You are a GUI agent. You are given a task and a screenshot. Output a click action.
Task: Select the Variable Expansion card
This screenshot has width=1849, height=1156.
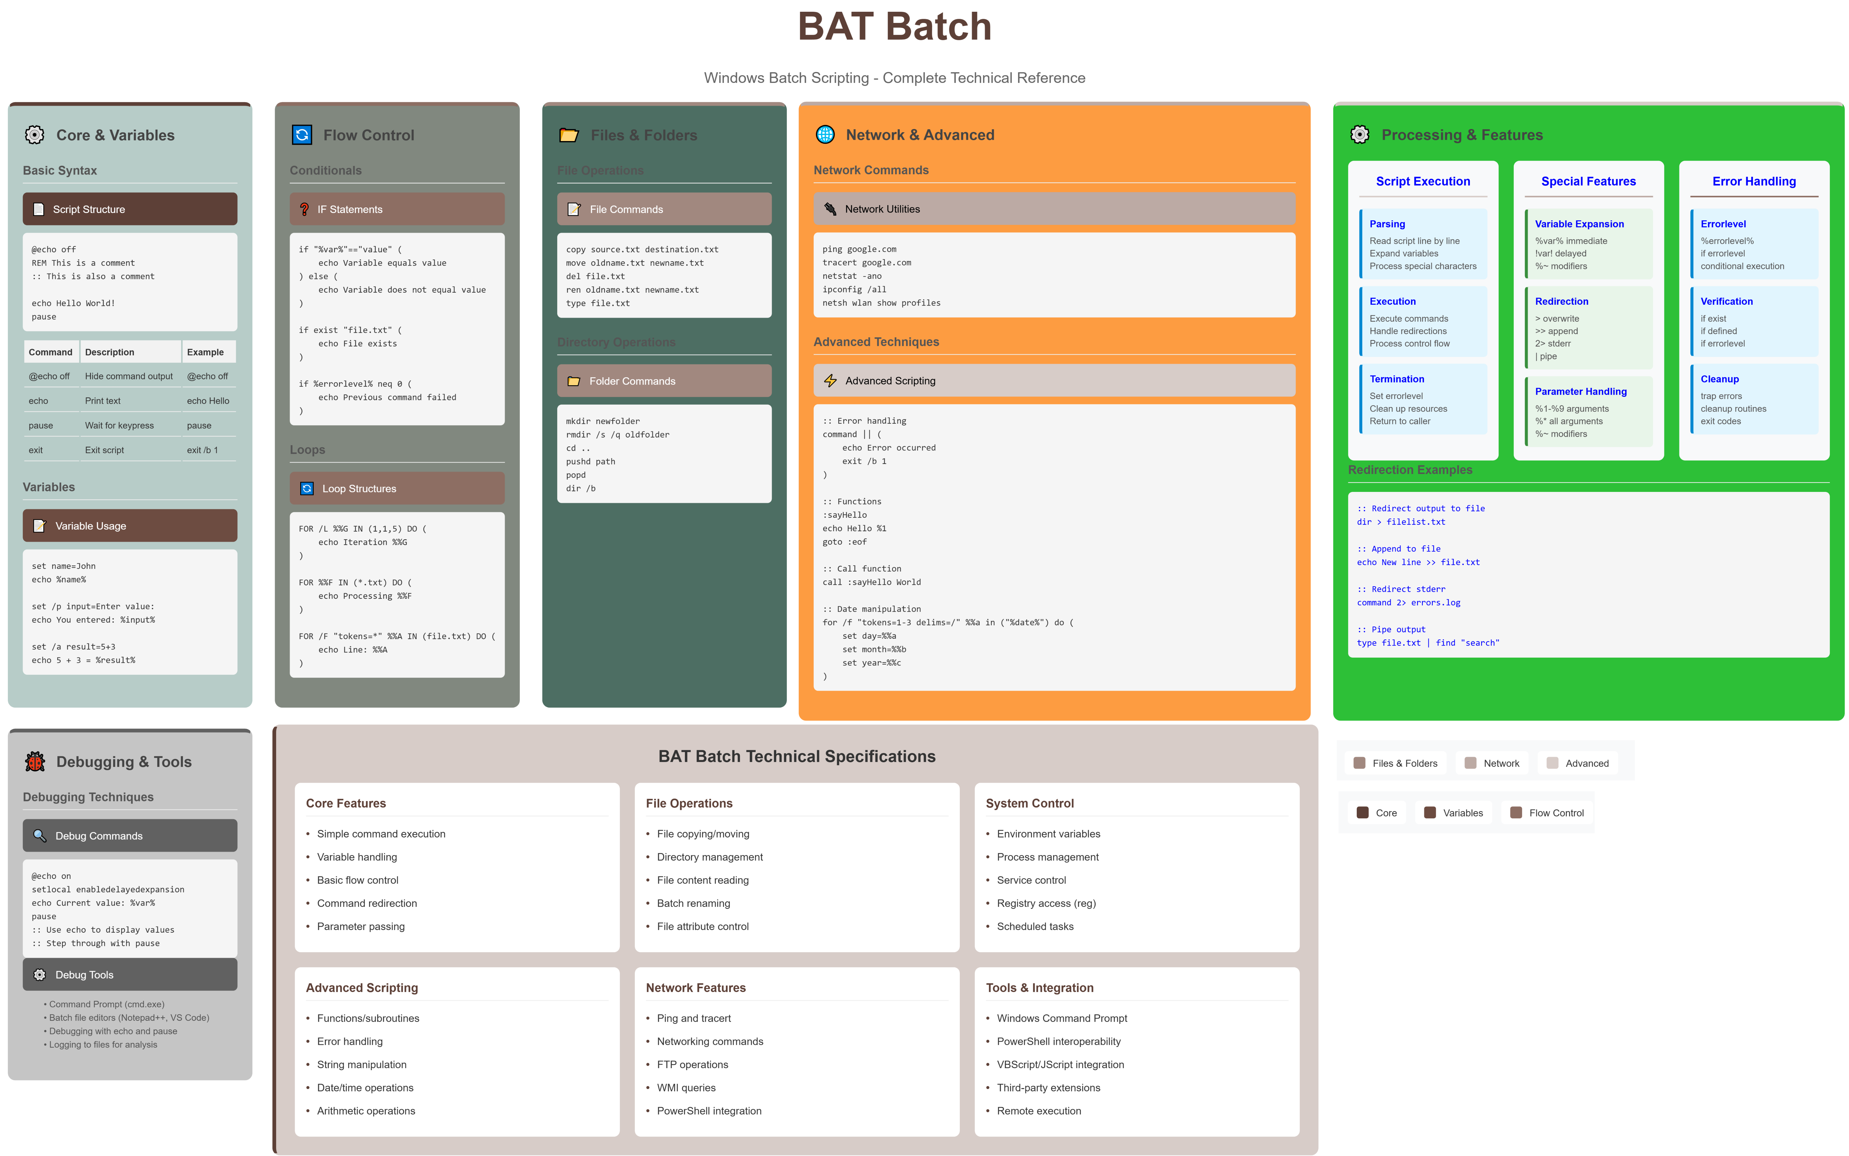pyautogui.click(x=1588, y=244)
